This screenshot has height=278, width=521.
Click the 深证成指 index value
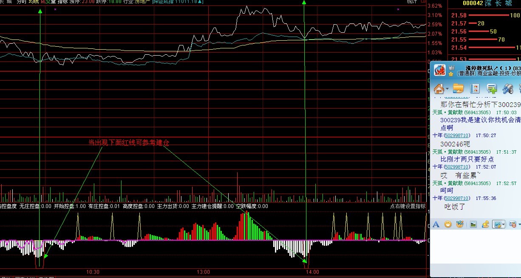(178, 2)
